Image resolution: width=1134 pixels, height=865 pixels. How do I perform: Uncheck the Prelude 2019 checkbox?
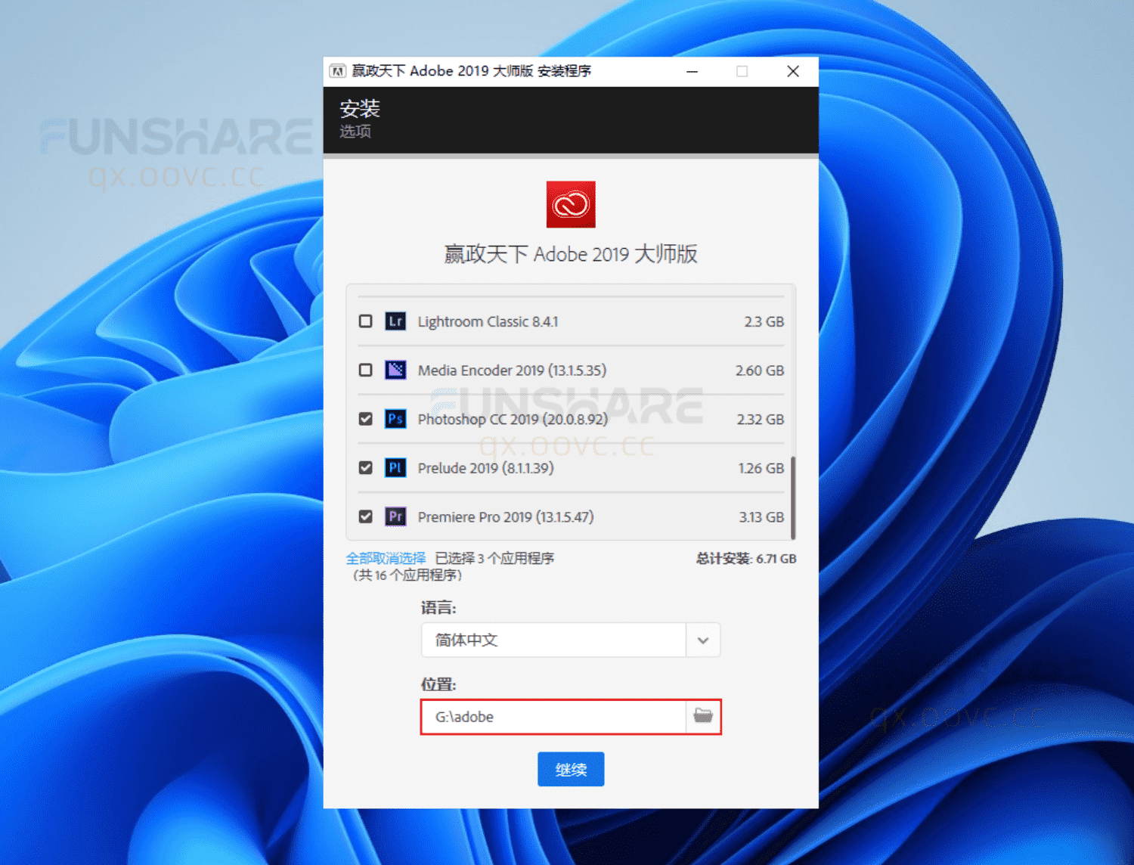[366, 468]
